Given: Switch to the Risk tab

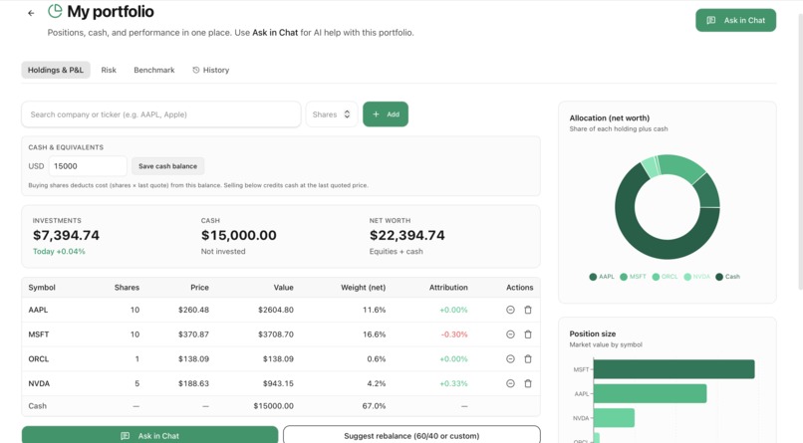Looking at the screenshot, I should click(x=109, y=70).
